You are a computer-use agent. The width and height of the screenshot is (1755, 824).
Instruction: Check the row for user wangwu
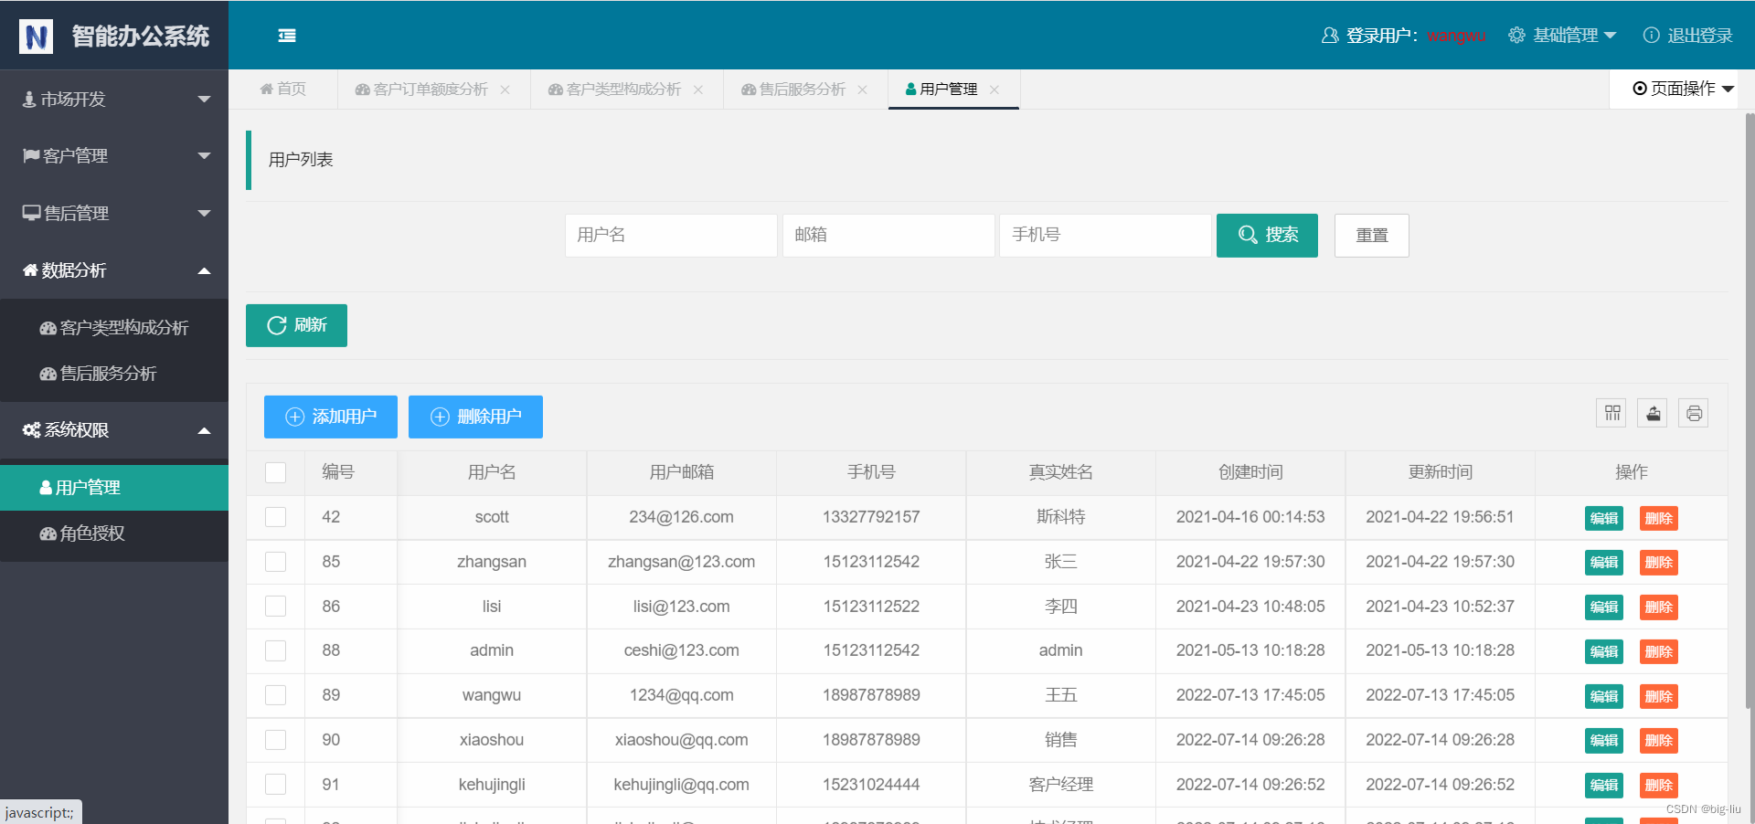pos(275,695)
